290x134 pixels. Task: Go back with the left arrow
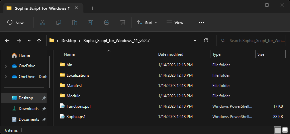7,41
